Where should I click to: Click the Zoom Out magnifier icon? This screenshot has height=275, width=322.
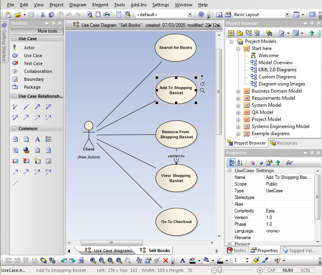coord(102,260)
